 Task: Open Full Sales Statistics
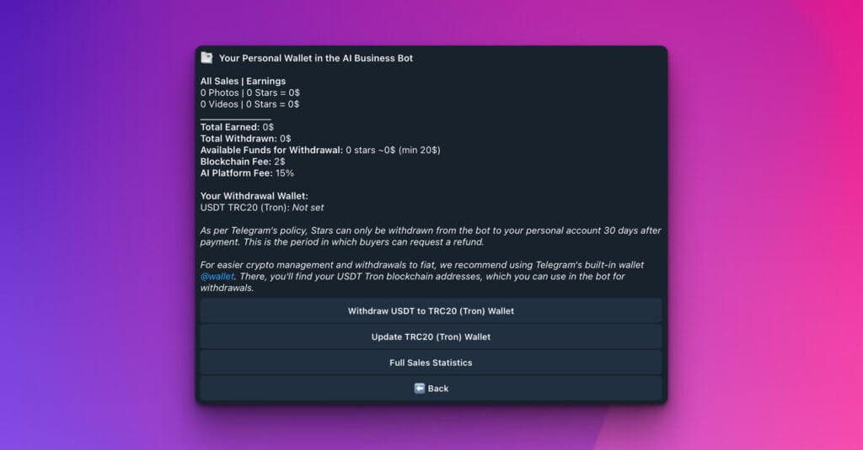(431, 363)
